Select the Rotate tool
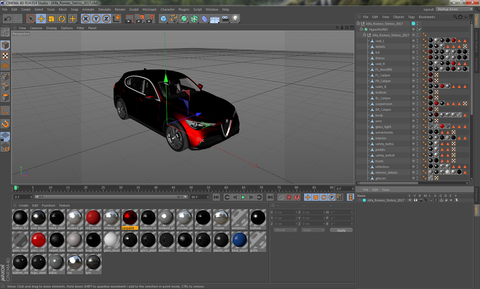The height and width of the screenshot is (289, 480). tap(62, 19)
